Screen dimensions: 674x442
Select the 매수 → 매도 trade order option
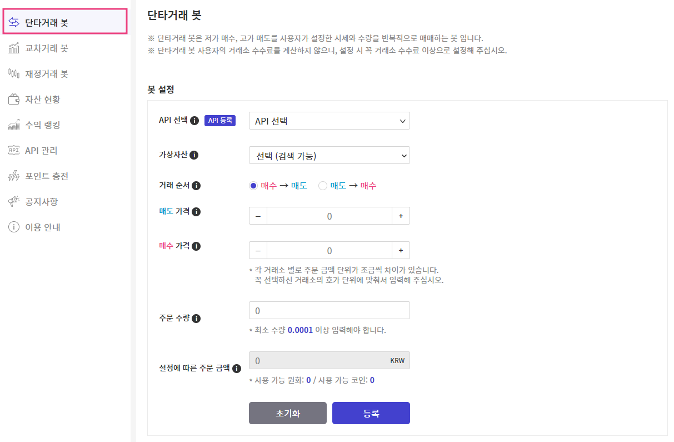tap(253, 185)
